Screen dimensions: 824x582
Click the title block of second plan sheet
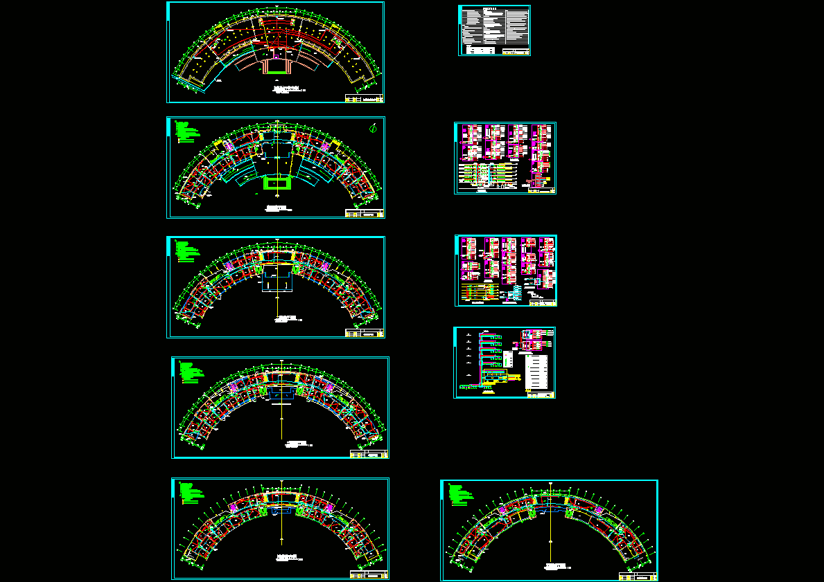[364, 213]
